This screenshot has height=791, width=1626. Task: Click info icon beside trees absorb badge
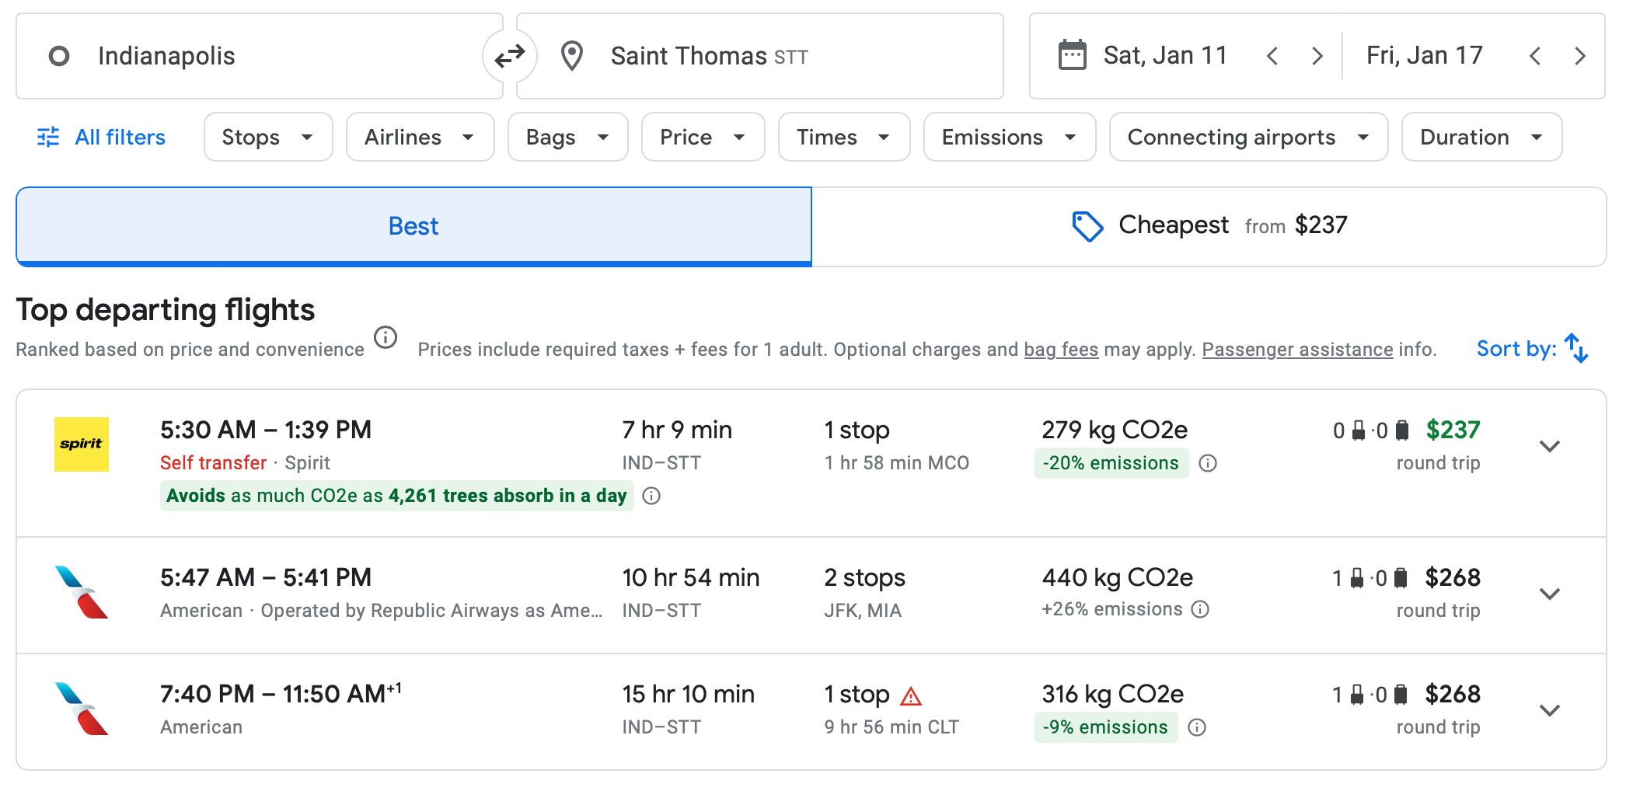[651, 496]
